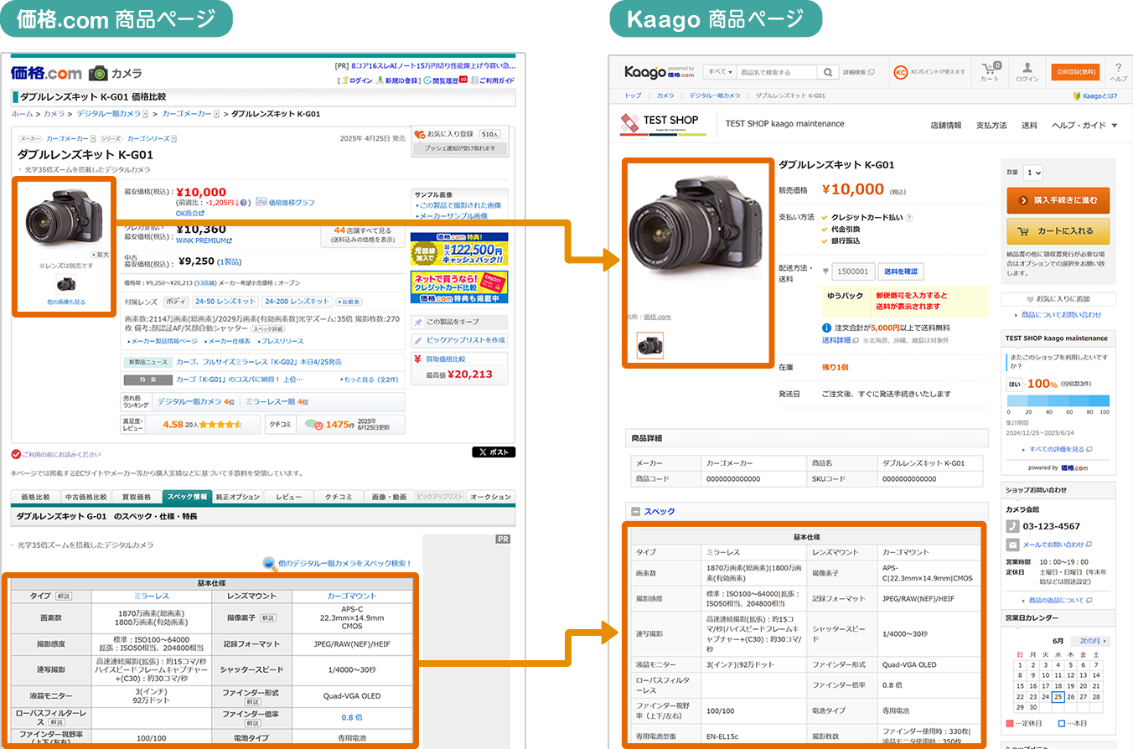
Task: Click the postal code input field
Action: coord(854,271)
